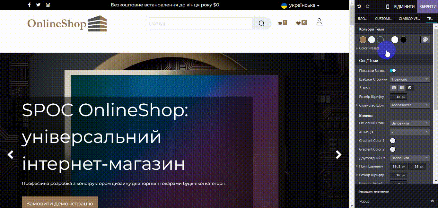Open the user account icon

click(x=319, y=22)
